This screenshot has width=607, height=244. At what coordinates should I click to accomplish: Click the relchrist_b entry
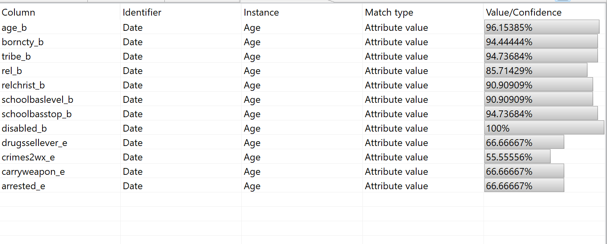(x=23, y=85)
